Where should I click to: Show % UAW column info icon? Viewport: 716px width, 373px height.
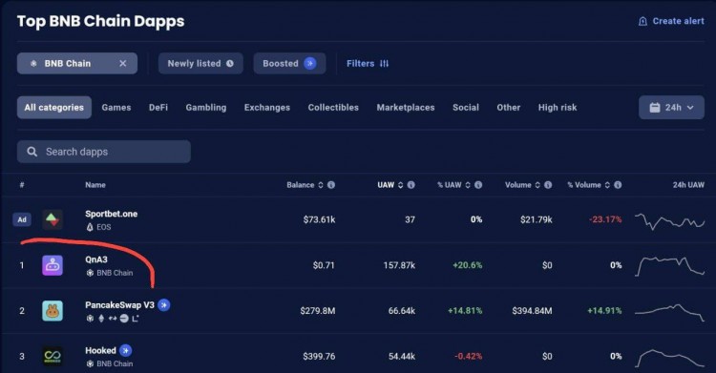pos(478,185)
